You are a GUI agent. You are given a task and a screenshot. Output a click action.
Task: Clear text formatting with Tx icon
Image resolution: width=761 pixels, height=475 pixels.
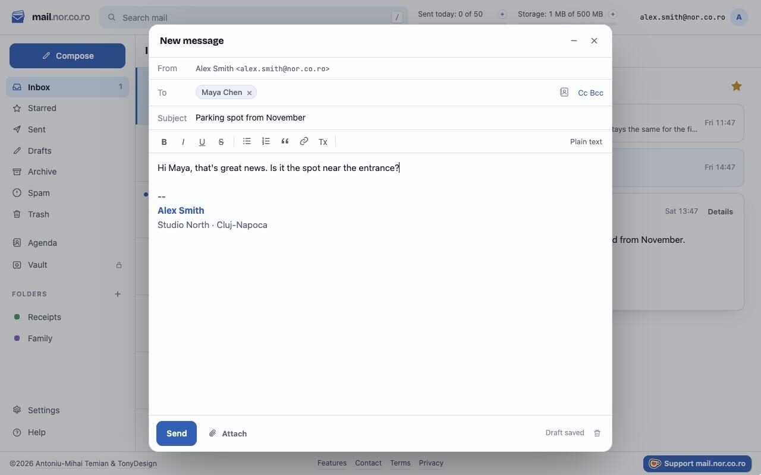click(323, 142)
